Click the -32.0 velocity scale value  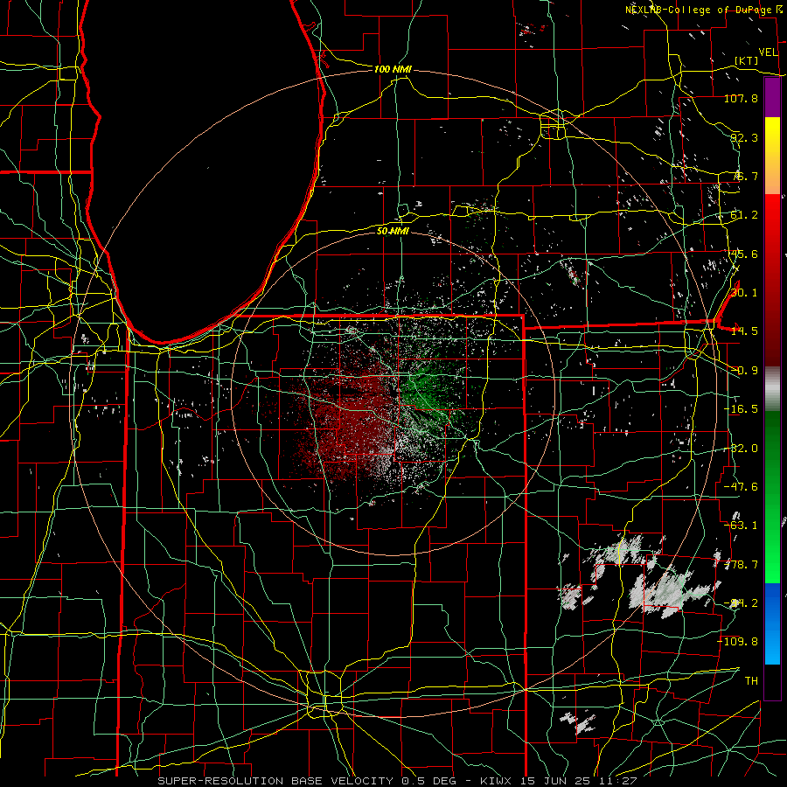click(741, 449)
